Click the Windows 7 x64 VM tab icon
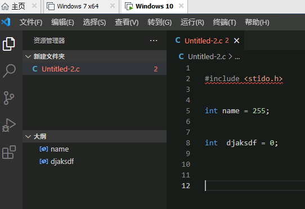305x209 pixels. [x=51, y=6]
